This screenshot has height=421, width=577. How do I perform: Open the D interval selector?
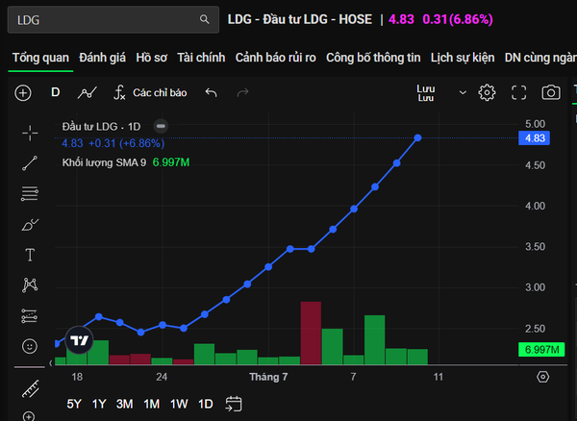pos(55,92)
